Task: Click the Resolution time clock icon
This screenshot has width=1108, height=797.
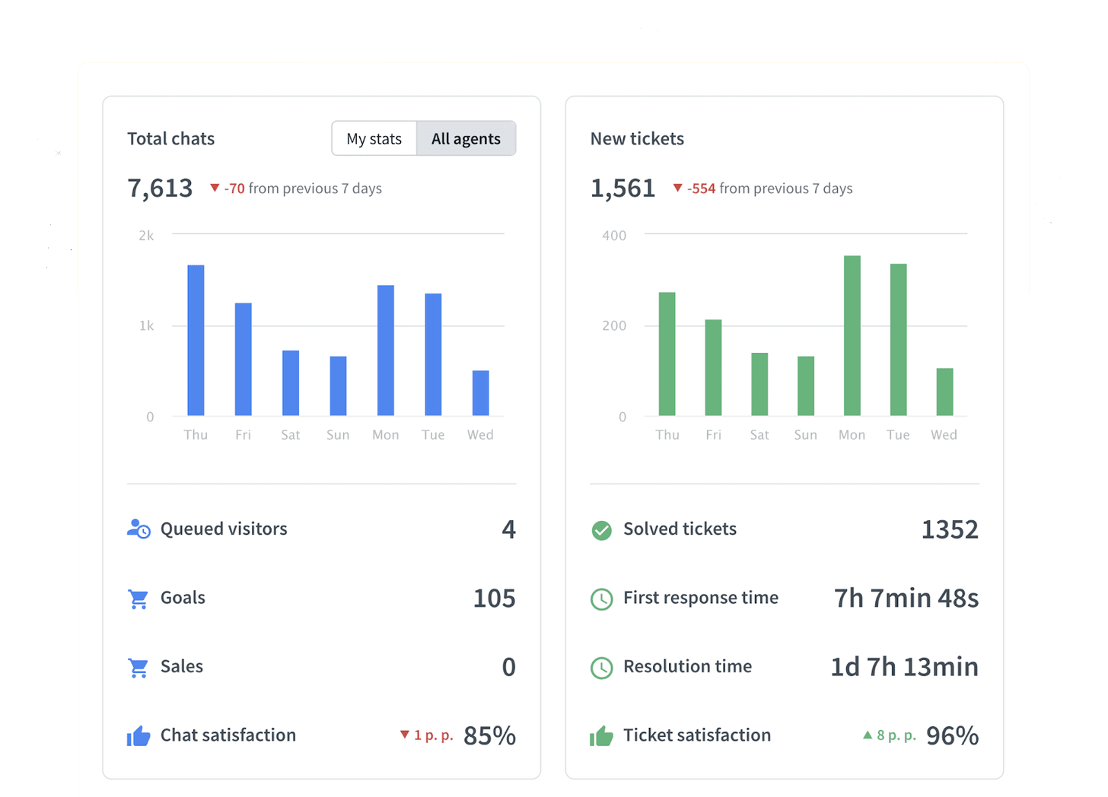Action: 601,668
